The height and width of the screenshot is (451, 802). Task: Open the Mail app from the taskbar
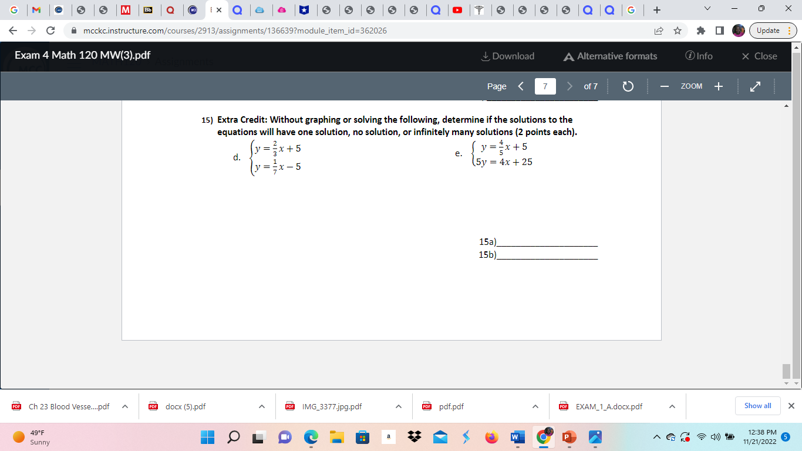(x=440, y=437)
